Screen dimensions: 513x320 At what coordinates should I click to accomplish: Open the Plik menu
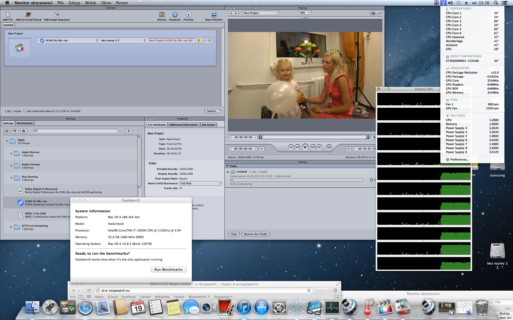(61, 3)
